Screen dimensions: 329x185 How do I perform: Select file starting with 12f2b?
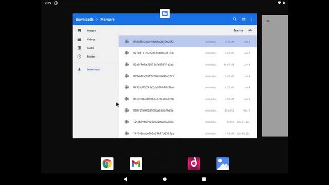[x=188, y=122]
